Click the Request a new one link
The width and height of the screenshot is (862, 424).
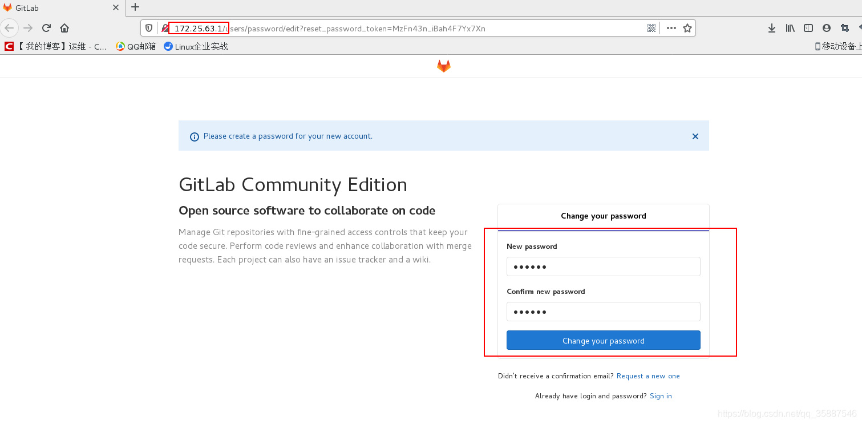(x=648, y=376)
